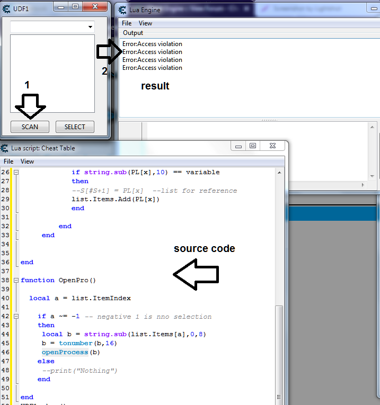Click 'local a = list.ItemIndex' line
Image resolution: width=380 pixels, height=405 pixels.
pos(80,298)
